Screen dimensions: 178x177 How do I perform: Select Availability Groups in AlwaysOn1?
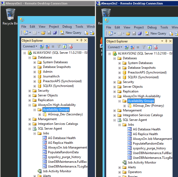(x=56, y=110)
